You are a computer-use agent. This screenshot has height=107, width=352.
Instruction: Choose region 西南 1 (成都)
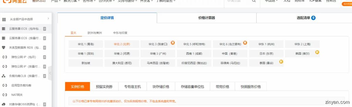[x=194, y=54]
